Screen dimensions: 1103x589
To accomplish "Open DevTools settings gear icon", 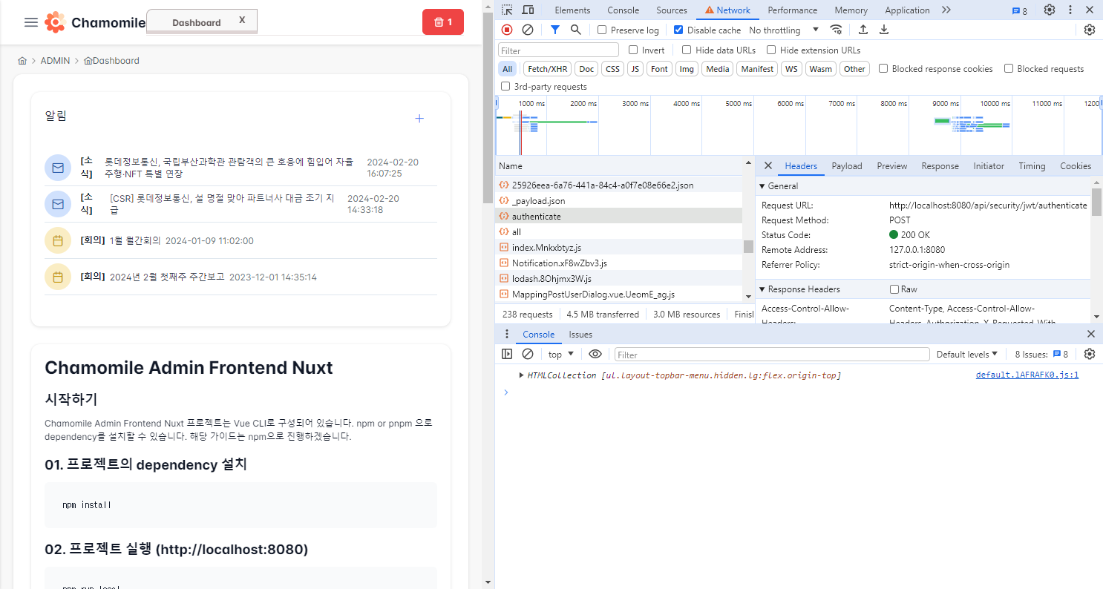I will [x=1050, y=10].
